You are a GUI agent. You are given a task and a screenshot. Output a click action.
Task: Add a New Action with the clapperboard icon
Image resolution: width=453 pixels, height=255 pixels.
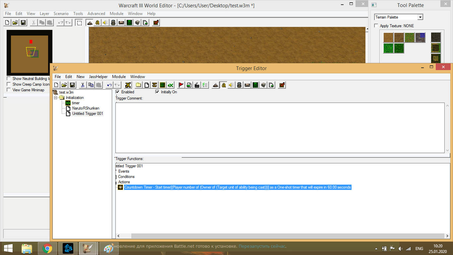click(x=197, y=85)
